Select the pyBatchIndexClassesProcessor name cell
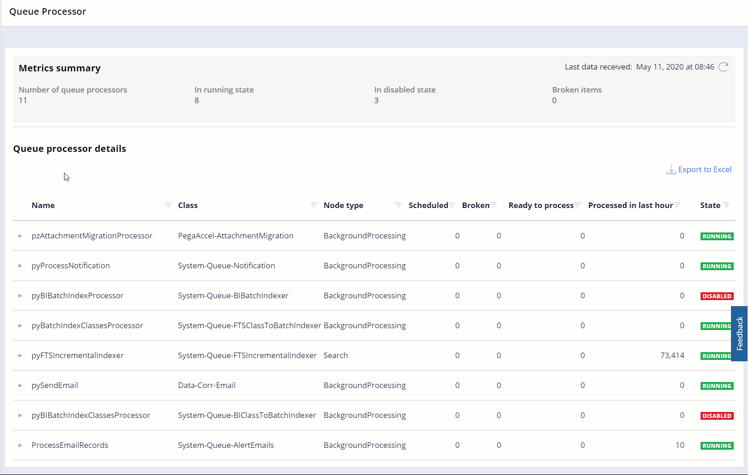The height and width of the screenshot is (475, 748). coord(87,325)
